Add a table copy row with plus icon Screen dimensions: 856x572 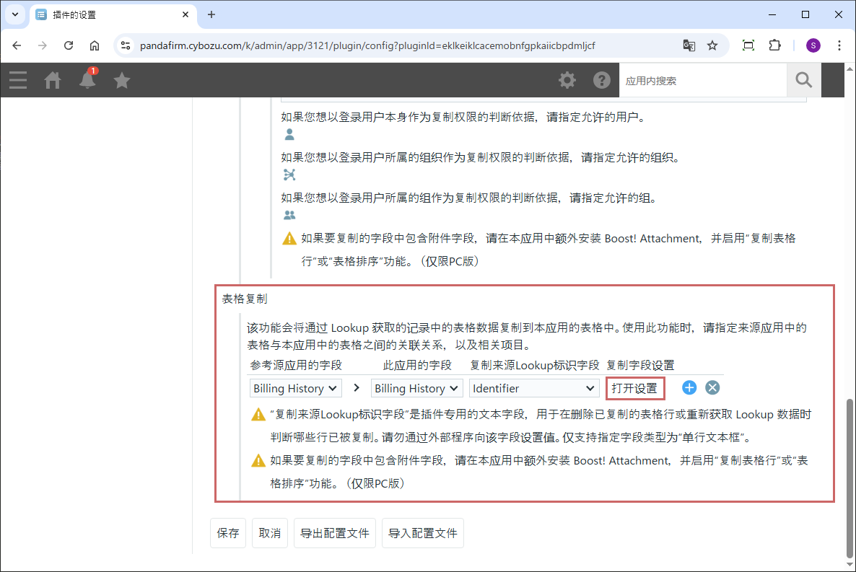[689, 388]
